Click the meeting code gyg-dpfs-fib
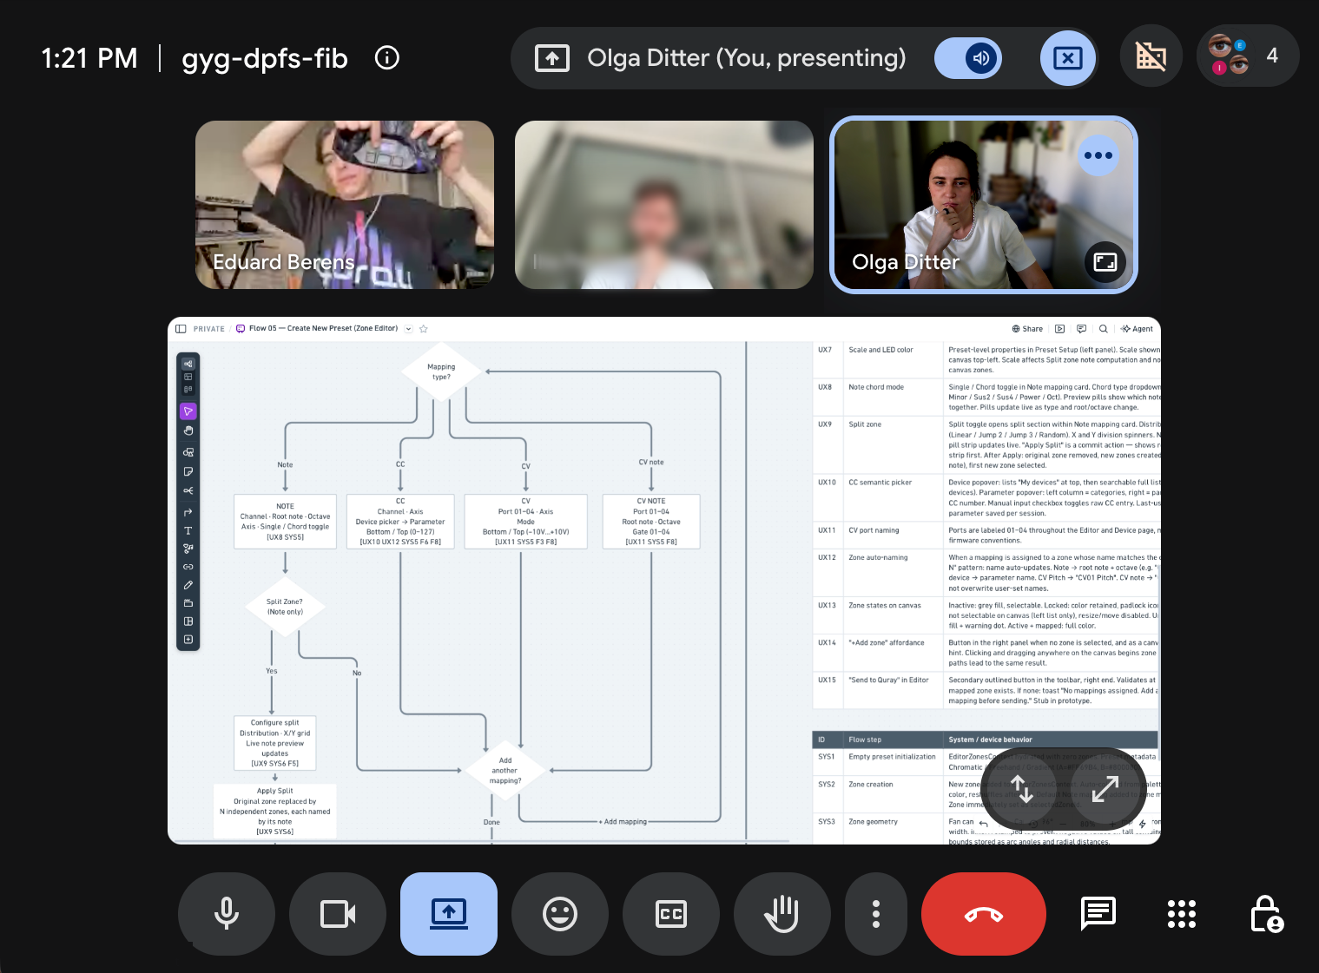This screenshot has height=973, width=1319. pyautogui.click(x=265, y=58)
